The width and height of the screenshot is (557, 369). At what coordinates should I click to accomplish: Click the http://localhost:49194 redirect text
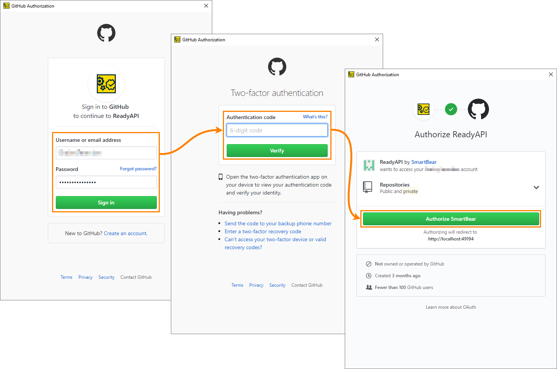[x=451, y=239]
